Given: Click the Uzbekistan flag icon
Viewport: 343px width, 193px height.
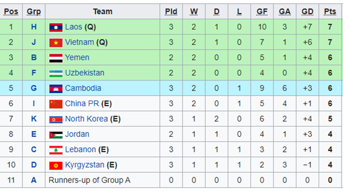Looking at the screenshot, I should 56,73.
